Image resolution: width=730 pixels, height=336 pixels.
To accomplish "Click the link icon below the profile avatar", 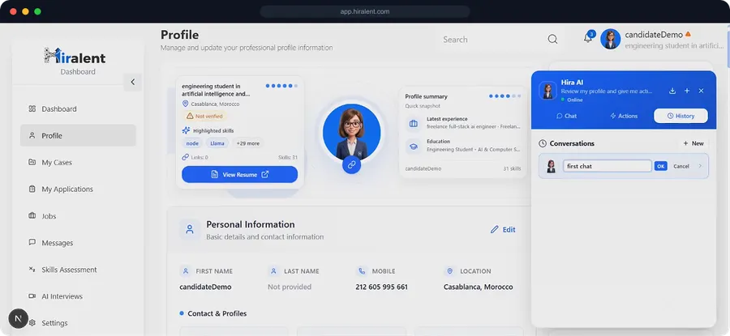I will coord(351,164).
